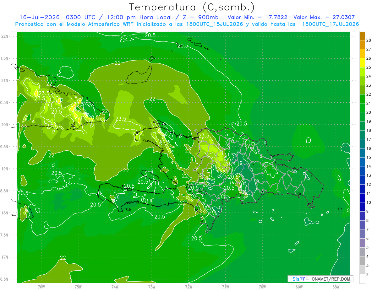Click the "Valor Max. = 27.0307" readout
The width and height of the screenshot is (377, 291).
point(324,17)
